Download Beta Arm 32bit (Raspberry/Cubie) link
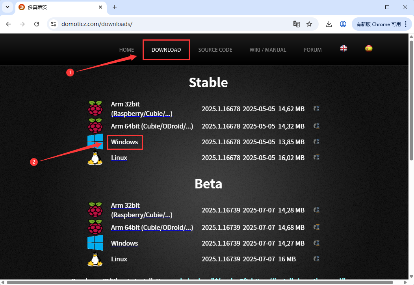Image resolution: width=414 pixels, height=285 pixels. pyautogui.click(x=141, y=210)
